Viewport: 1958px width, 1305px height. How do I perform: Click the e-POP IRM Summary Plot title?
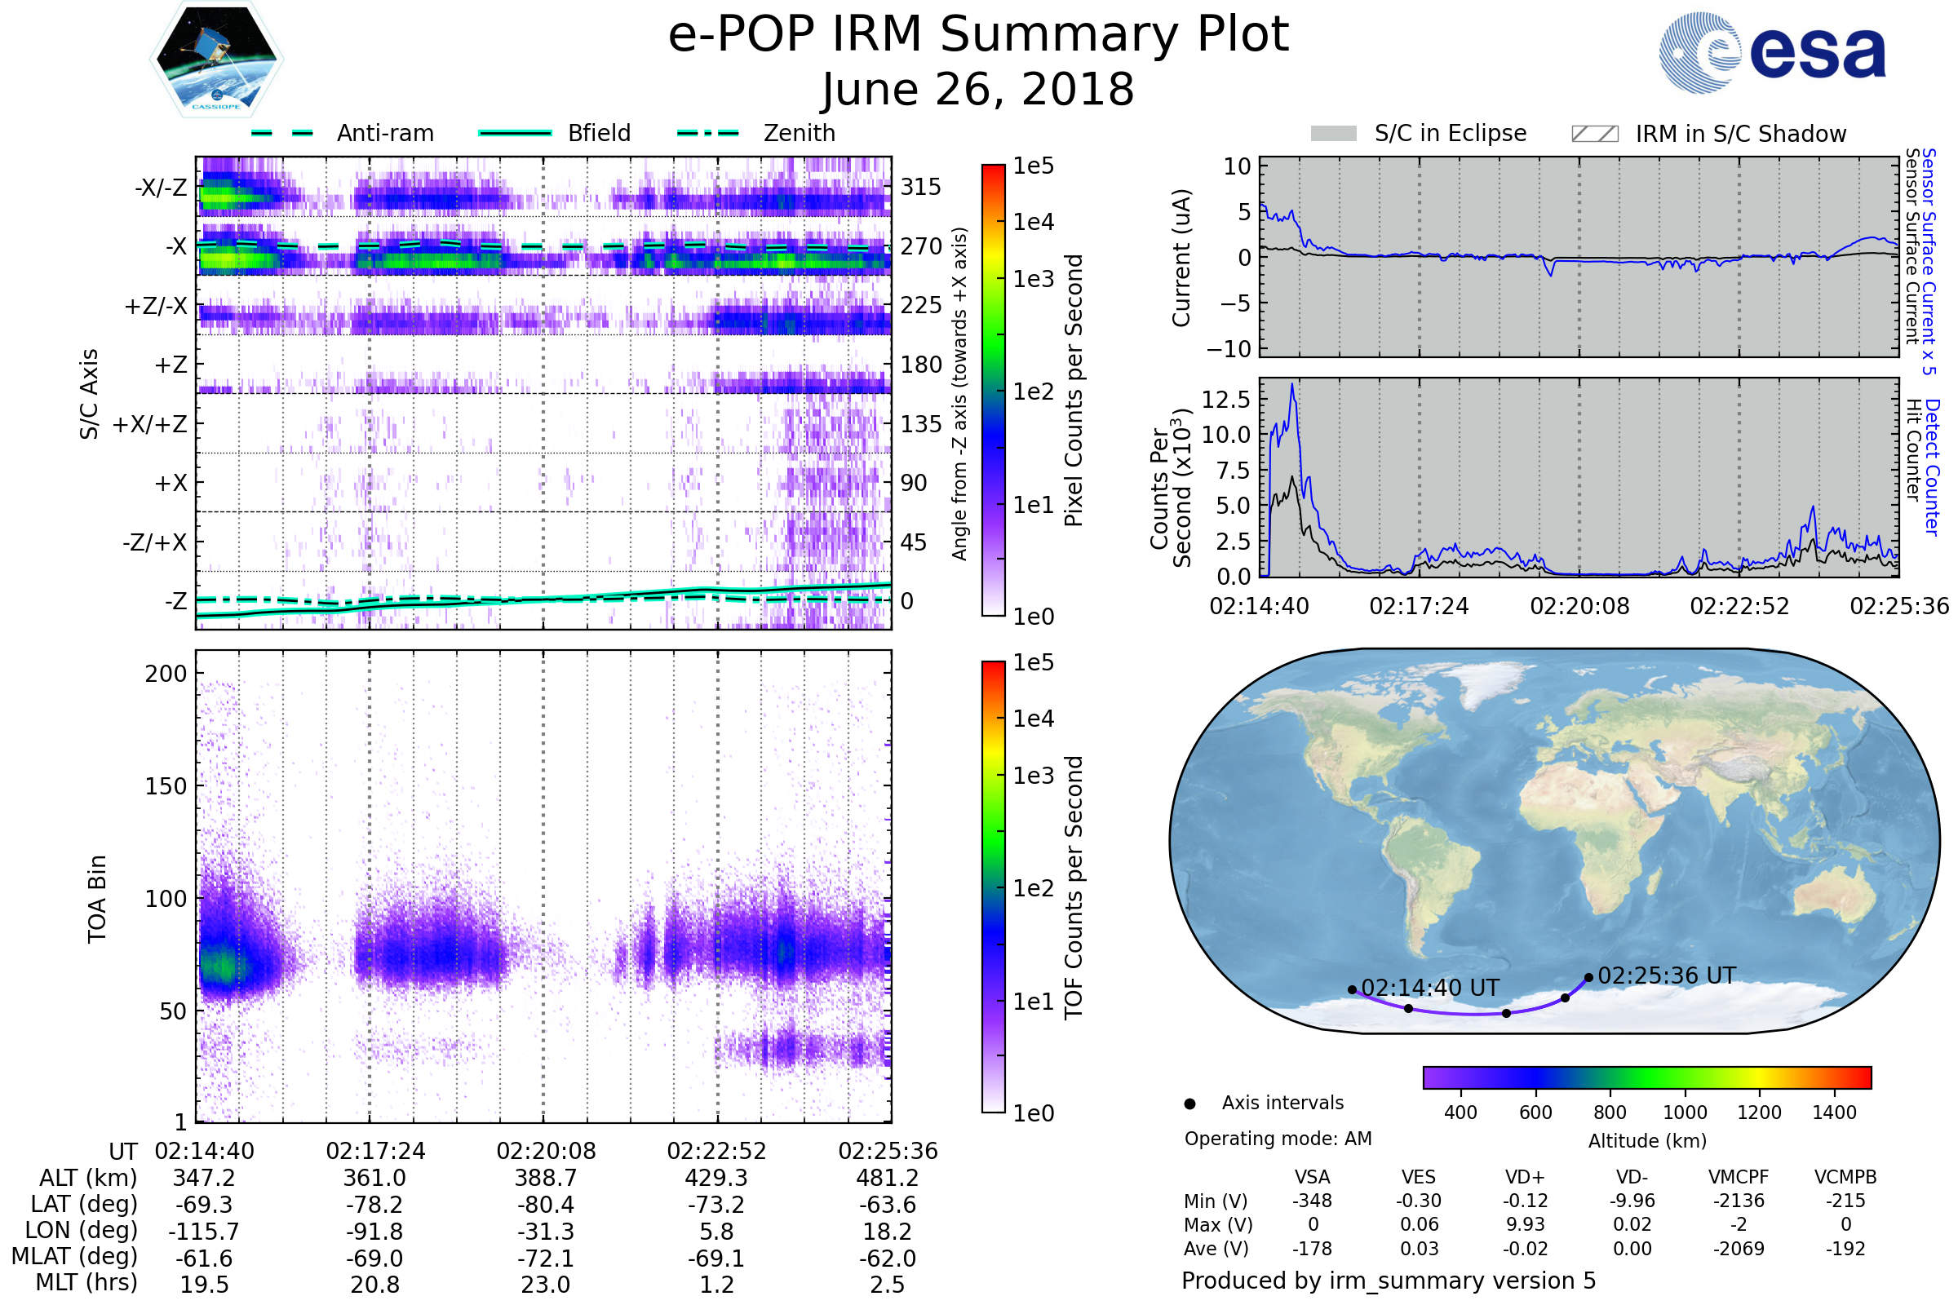coord(978,35)
